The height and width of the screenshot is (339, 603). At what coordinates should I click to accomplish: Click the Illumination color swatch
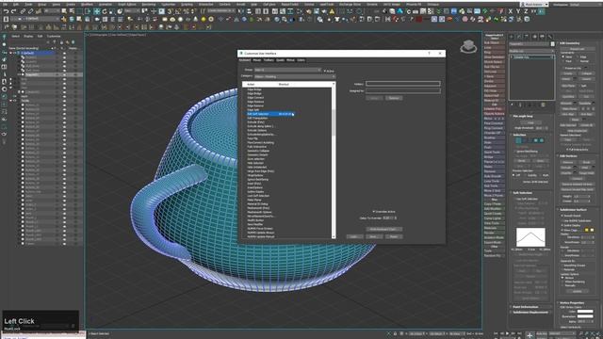click(585, 316)
